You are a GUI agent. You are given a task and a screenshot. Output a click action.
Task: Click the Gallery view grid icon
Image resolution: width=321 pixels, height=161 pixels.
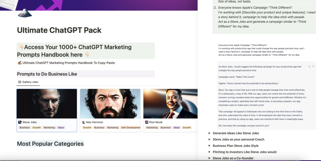click(x=20, y=82)
